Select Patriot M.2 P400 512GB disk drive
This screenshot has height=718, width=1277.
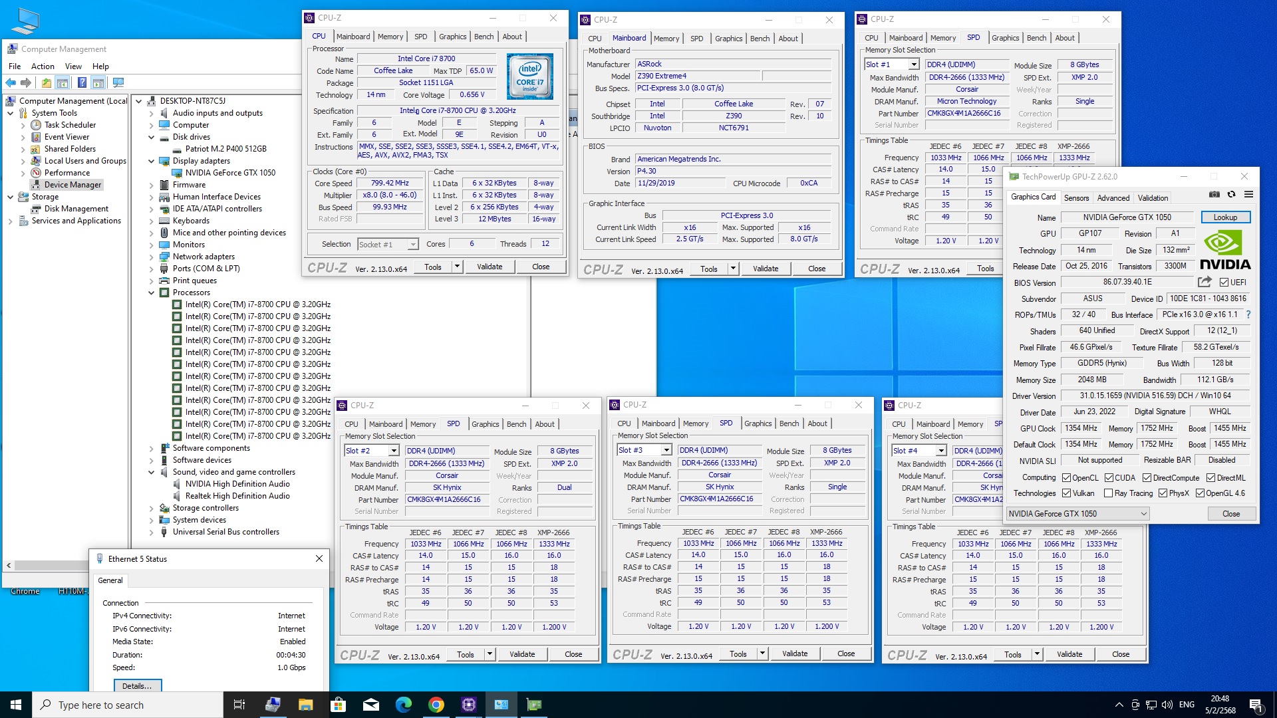coord(225,149)
